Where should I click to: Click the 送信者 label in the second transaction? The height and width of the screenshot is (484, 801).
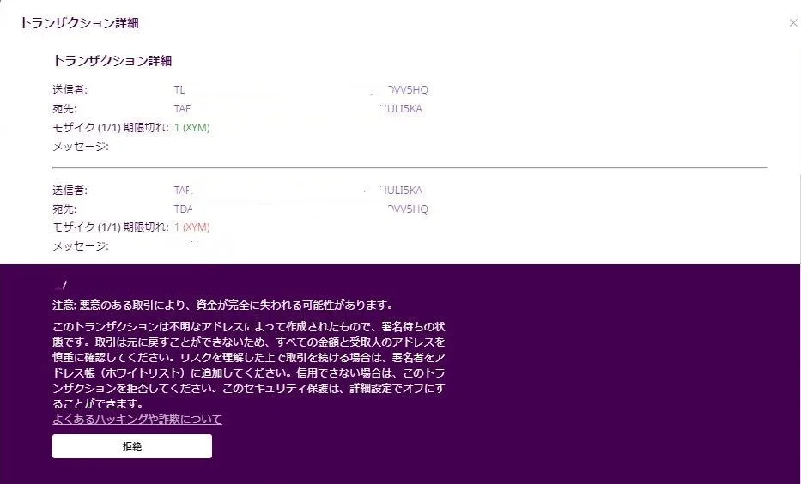[70, 190]
